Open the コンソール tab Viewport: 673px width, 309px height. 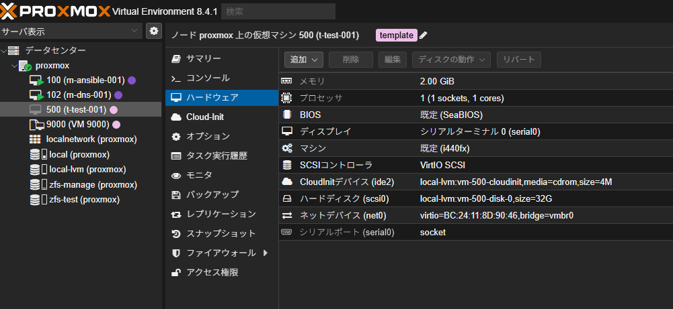(222, 78)
